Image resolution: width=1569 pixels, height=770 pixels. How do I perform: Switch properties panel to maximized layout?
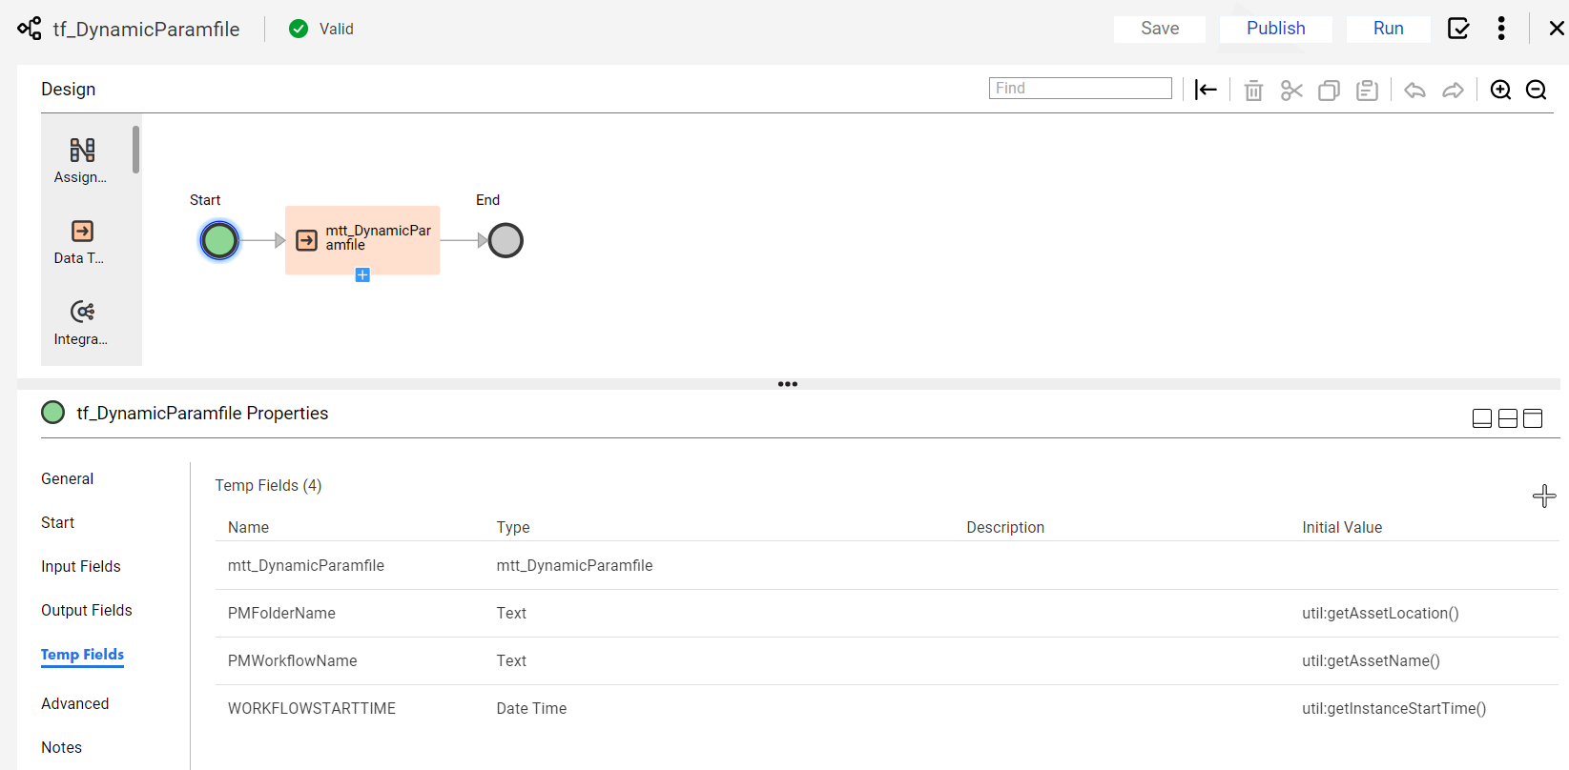pos(1533,418)
